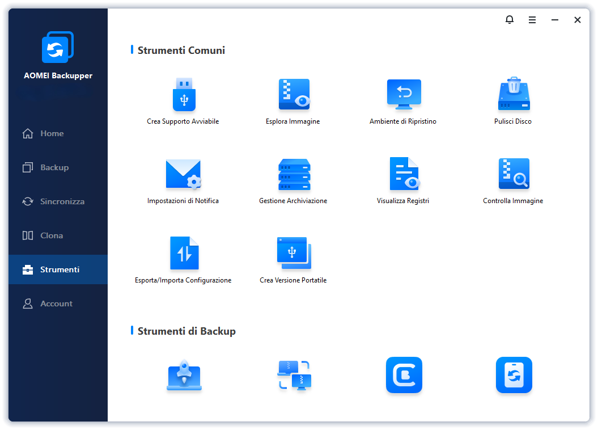Screen dimensions: 598x430
Task: Click the Visualizza Registri icon
Action: pyautogui.click(x=404, y=174)
